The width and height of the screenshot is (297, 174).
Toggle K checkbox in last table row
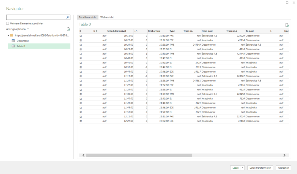click(80, 121)
